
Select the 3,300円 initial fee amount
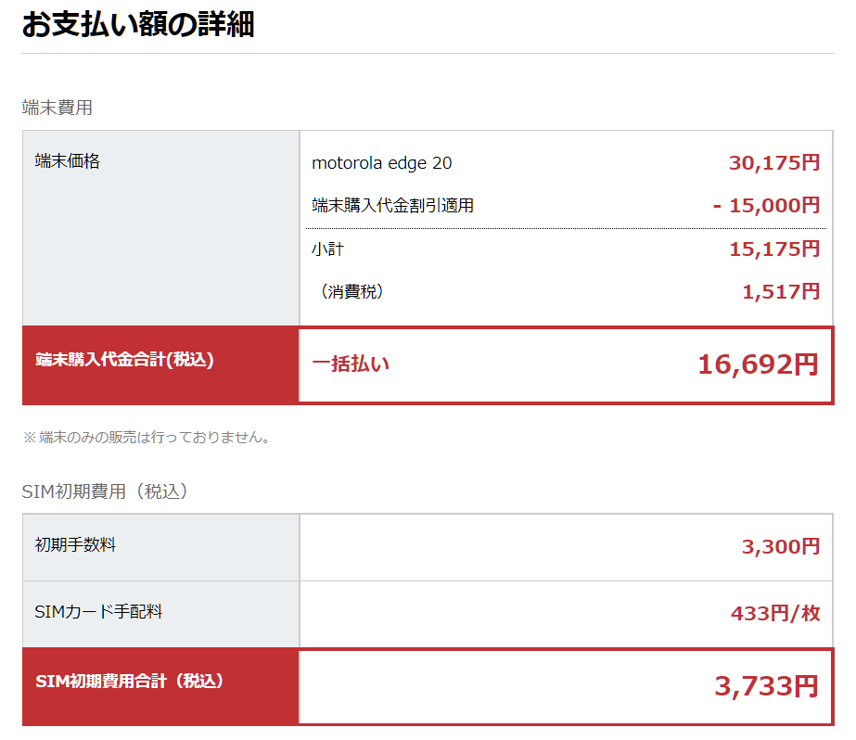point(781,547)
